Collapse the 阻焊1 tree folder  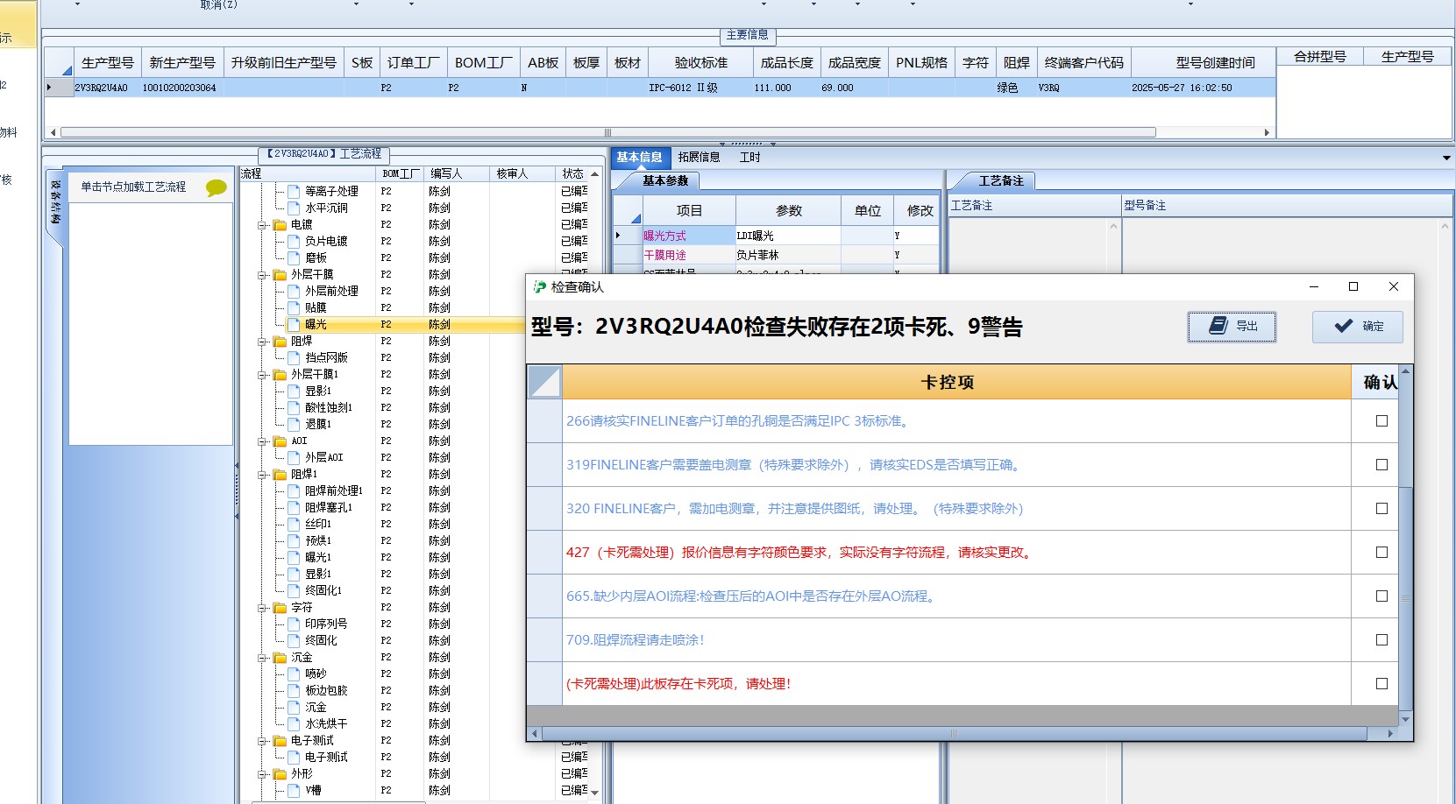pyautogui.click(x=262, y=475)
